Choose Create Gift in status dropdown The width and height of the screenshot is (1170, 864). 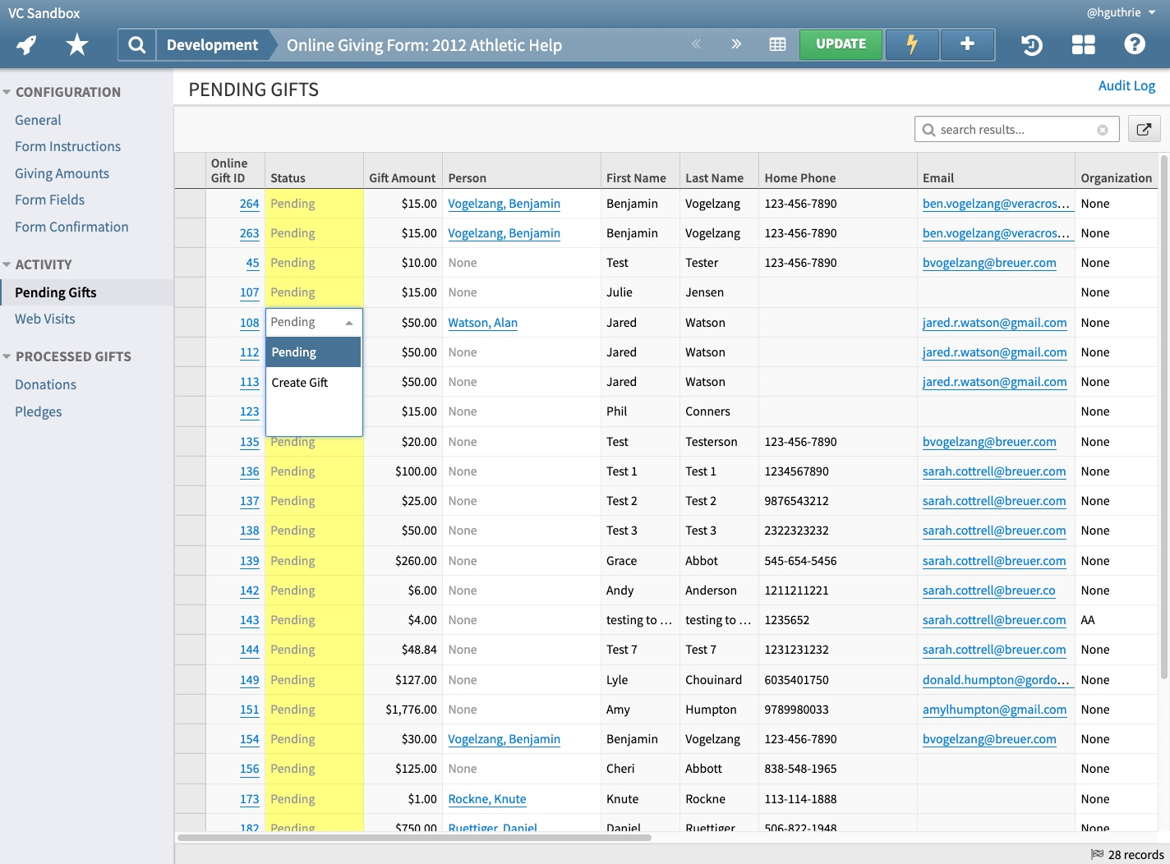coord(300,383)
